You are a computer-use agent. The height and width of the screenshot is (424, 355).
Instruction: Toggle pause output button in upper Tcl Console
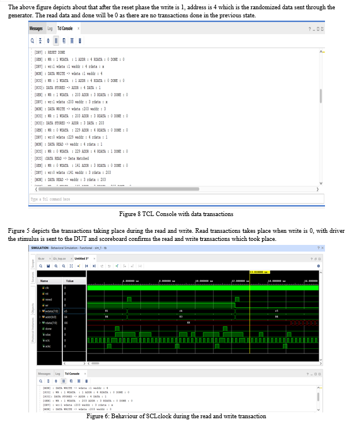pyautogui.click(x=56, y=40)
